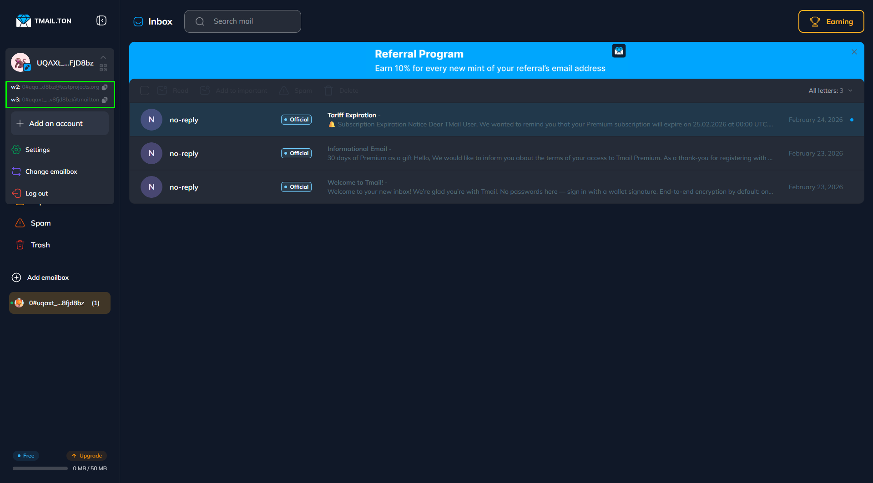Tick the select-all messages checkbox

[145, 91]
